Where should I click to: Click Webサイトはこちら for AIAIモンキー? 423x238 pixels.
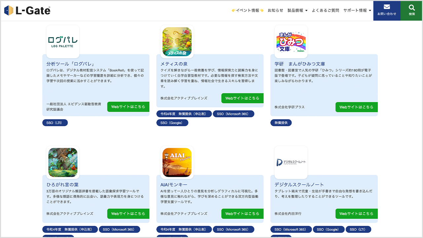(x=242, y=214)
